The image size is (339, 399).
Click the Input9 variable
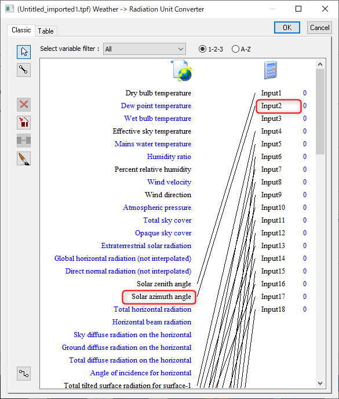271,195
